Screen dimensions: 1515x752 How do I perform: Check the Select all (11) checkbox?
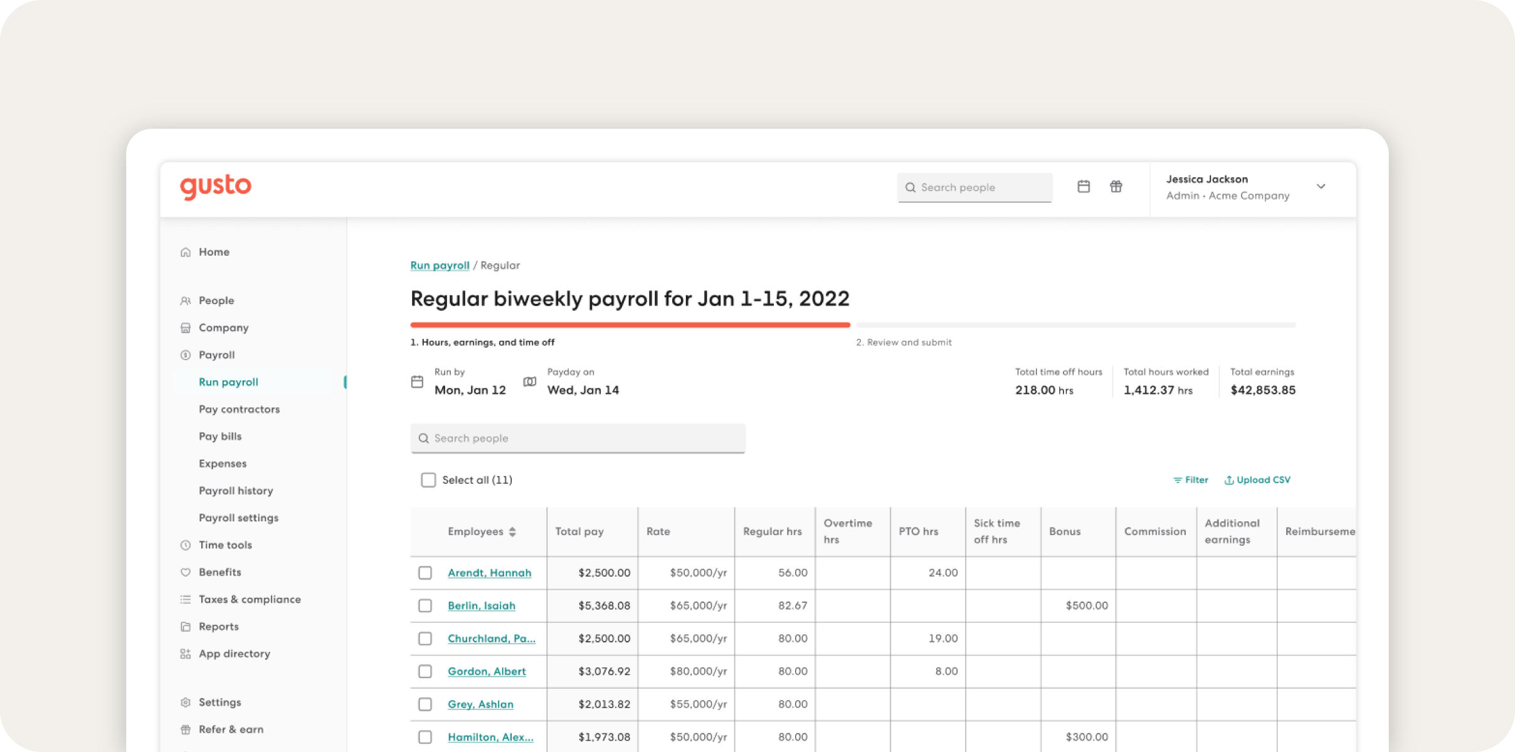pos(428,480)
